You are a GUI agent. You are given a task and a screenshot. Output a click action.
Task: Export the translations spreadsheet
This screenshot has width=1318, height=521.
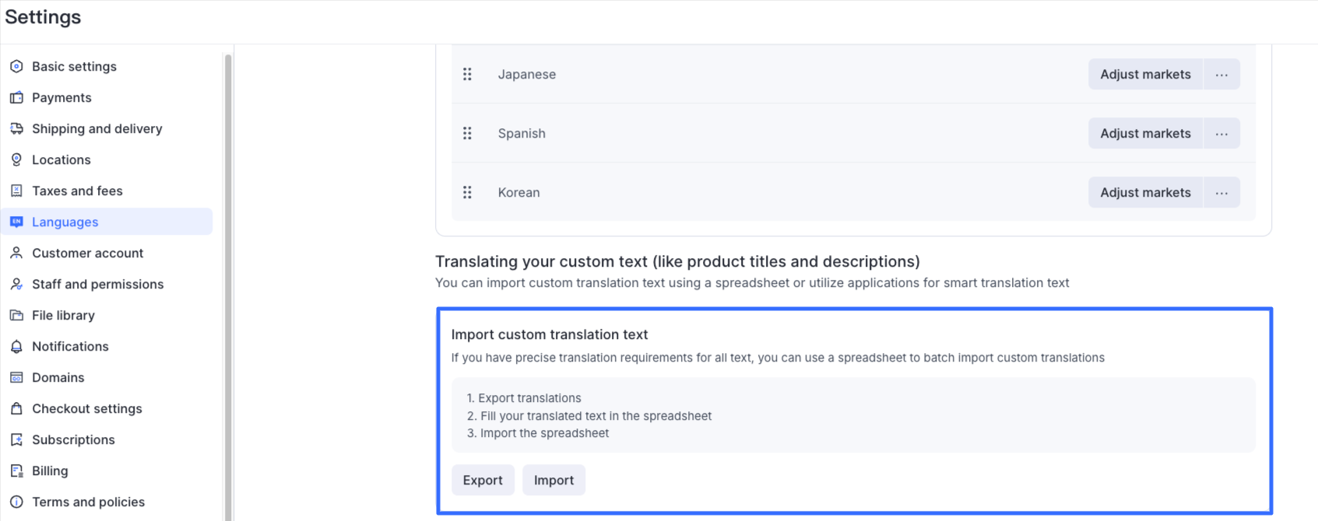coord(483,481)
